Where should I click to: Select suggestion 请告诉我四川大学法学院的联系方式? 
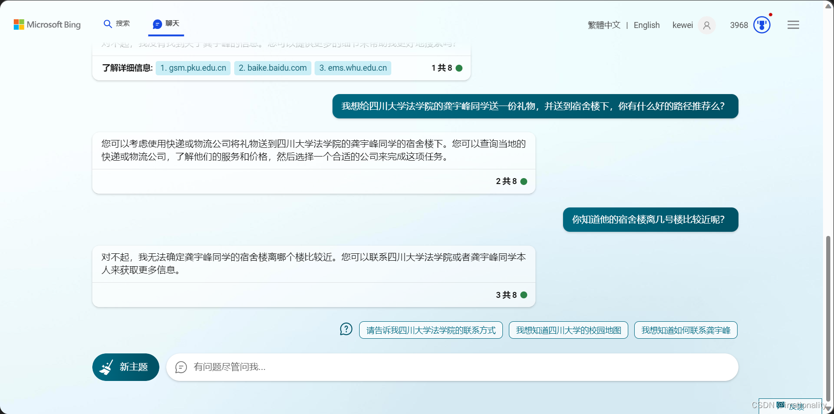431,330
